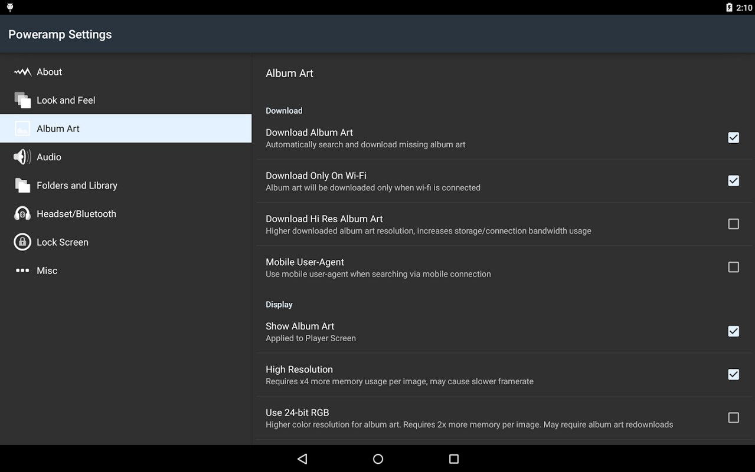This screenshot has height=472, width=755.
Task: Click 'Higher color resolution for album art' description
Action: [469, 424]
